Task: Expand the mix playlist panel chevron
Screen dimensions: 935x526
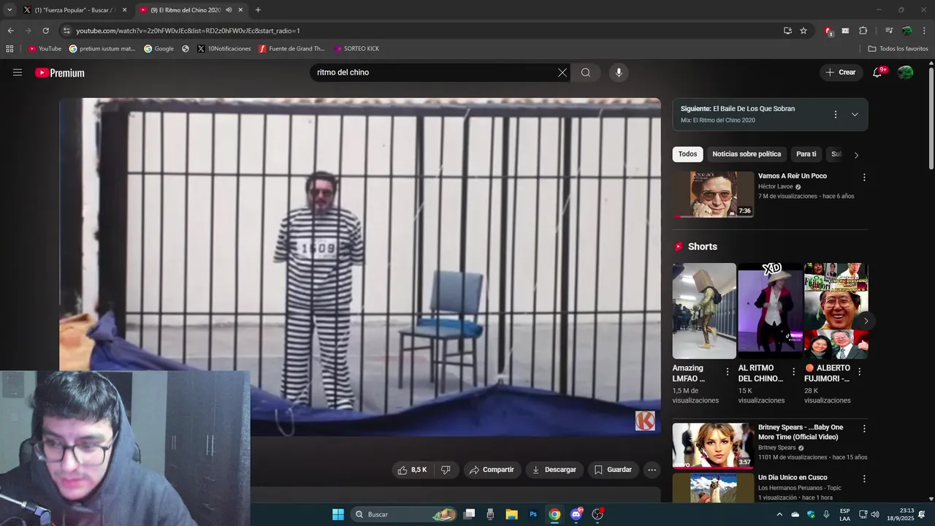Action: (855, 115)
